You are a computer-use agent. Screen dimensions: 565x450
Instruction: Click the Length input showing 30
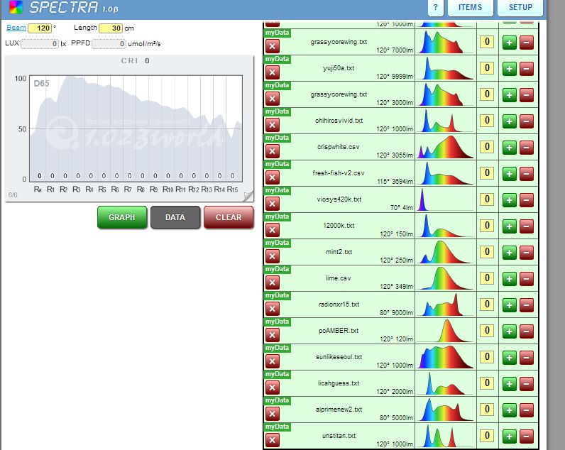coord(111,28)
